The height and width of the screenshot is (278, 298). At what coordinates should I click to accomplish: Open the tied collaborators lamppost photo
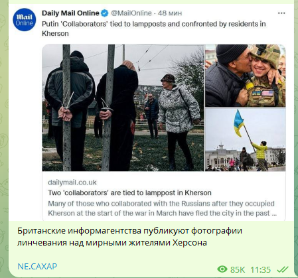click(123, 107)
